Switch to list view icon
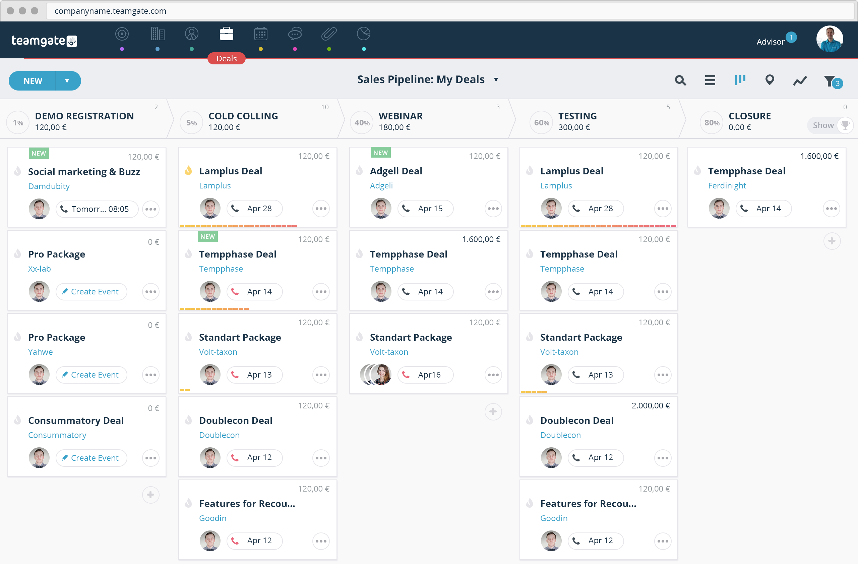The height and width of the screenshot is (564, 858). pos(710,80)
